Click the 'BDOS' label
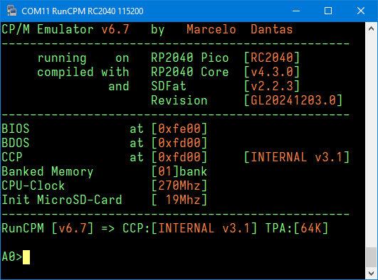The height and width of the screenshot is (280, 378). tap(16, 143)
